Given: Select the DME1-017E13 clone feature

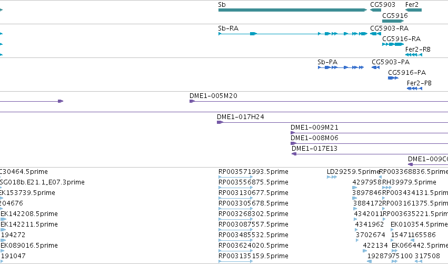Looking at the screenshot, I should click(370, 154).
